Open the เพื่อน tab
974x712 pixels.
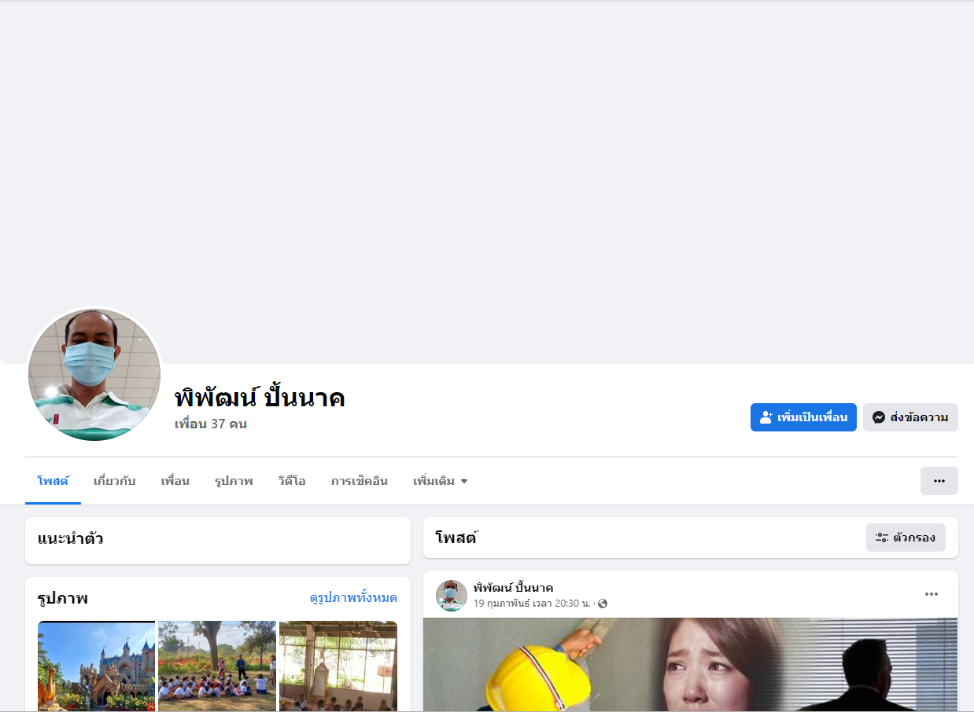(x=175, y=481)
